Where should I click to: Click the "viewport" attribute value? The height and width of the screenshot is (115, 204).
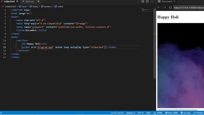[38, 27]
